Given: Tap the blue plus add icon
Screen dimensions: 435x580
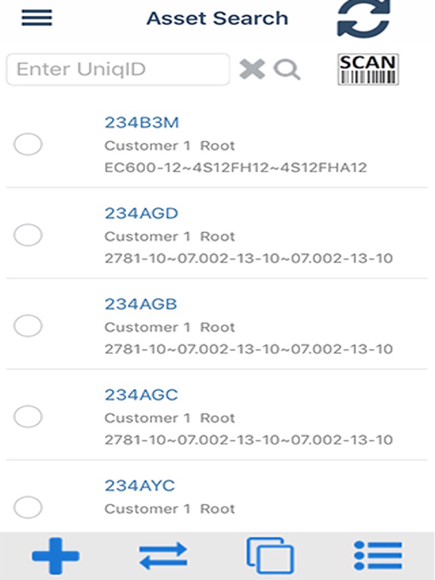Looking at the screenshot, I should [x=55, y=555].
